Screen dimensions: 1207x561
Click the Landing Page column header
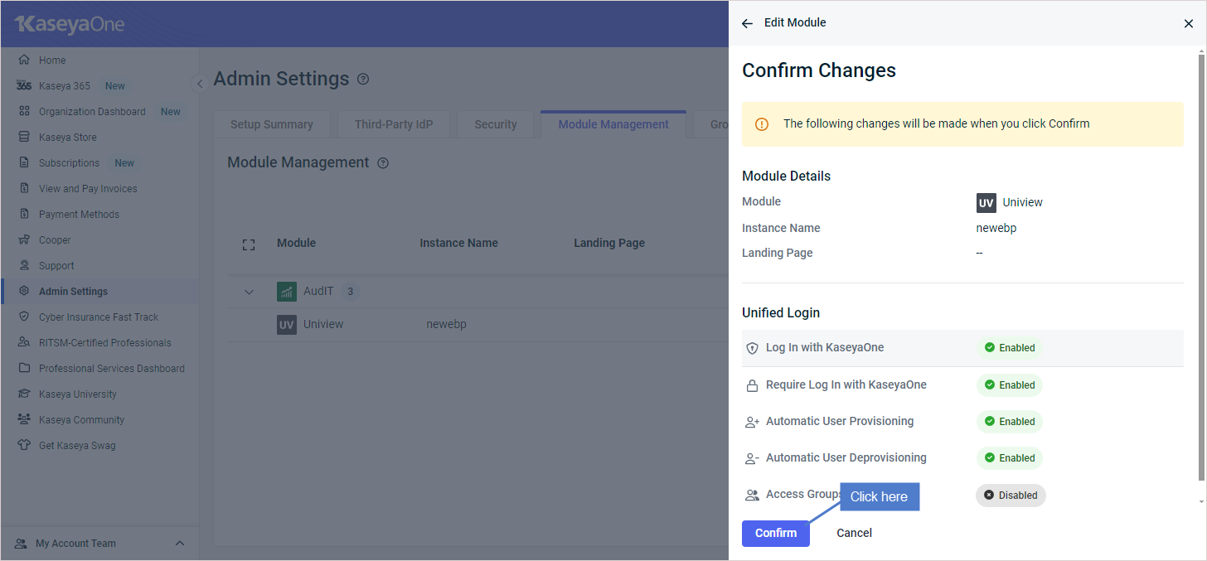pos(609,243)
